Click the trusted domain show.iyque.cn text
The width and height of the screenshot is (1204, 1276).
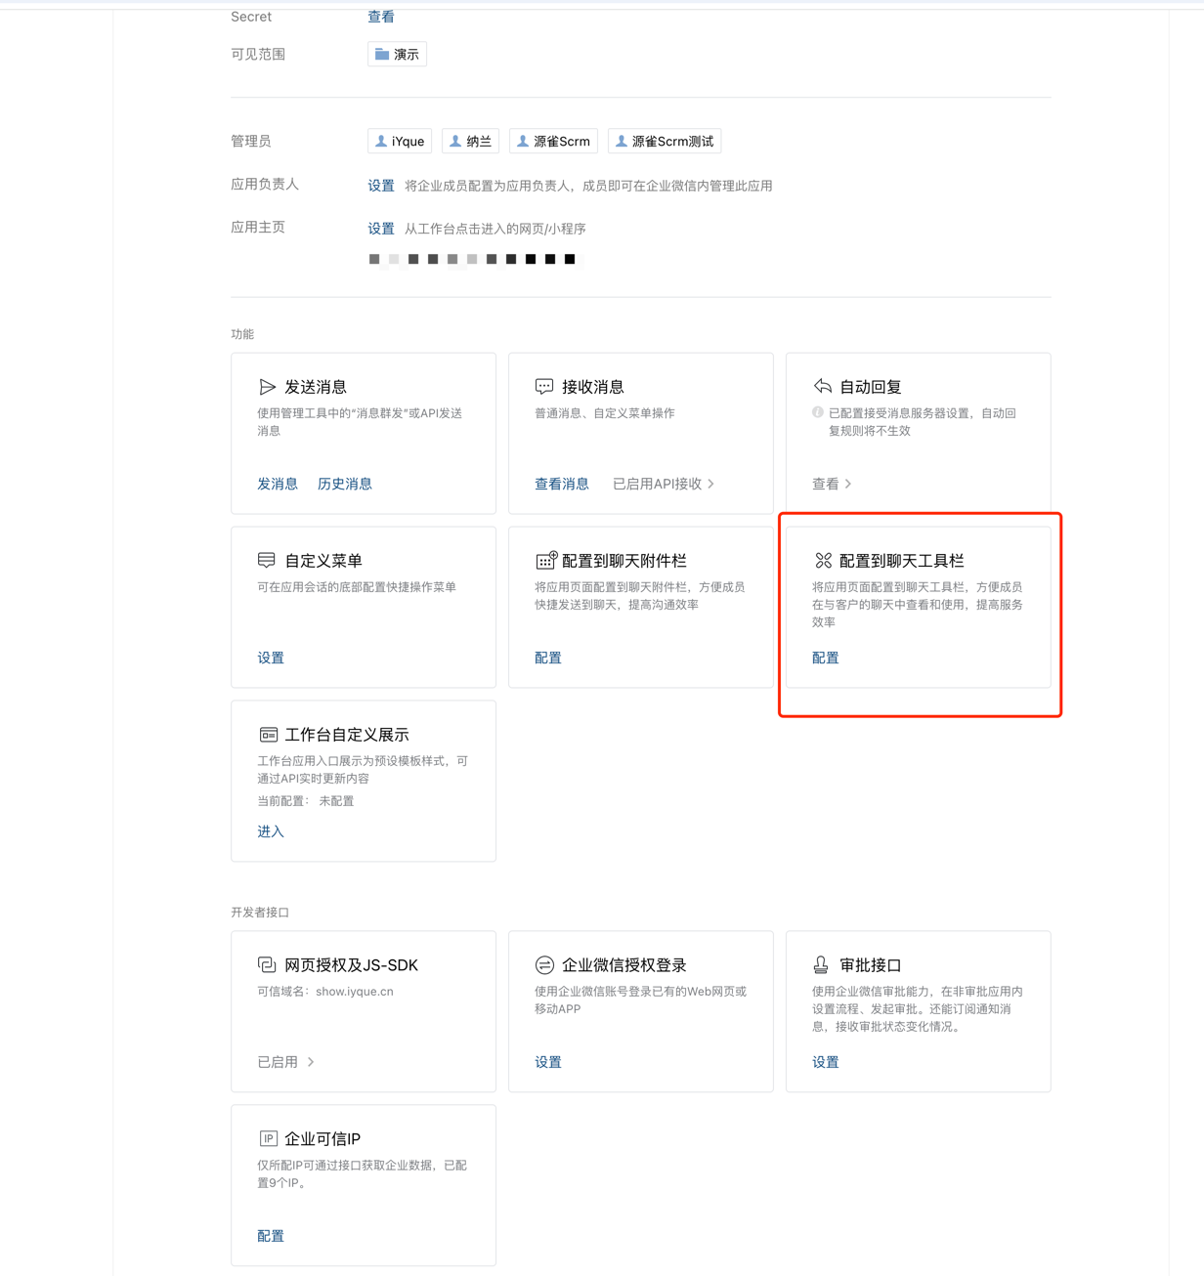(355, 992)
